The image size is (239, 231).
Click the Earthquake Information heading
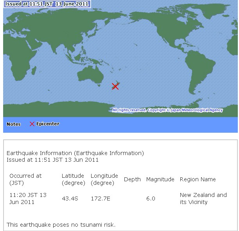75,153
